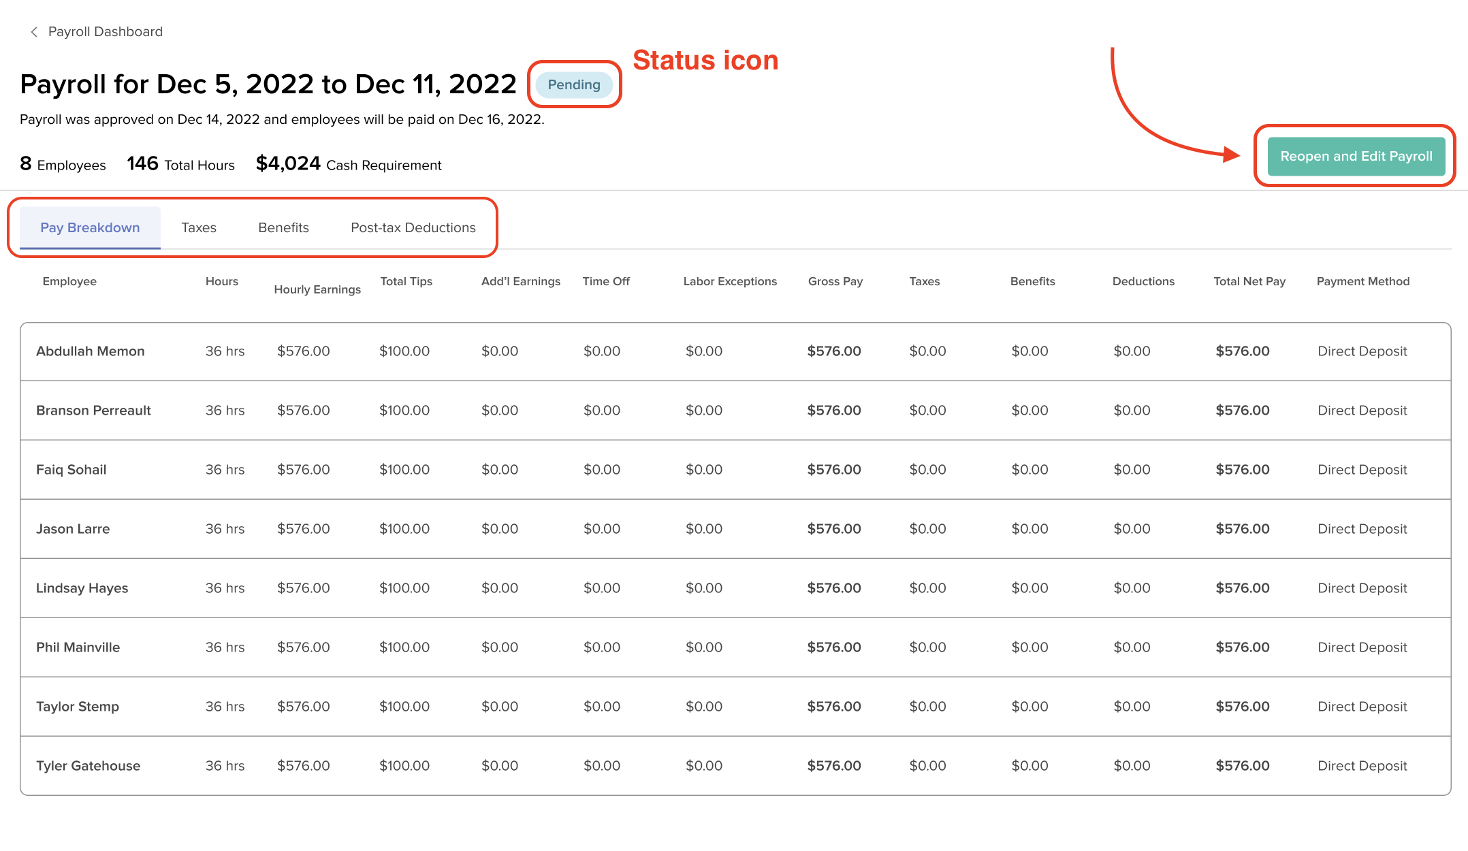Screen dimensions: 1468x851
Task: Click Tyler Gatehouse's hours entry
Action: click(x=225, y=765)
